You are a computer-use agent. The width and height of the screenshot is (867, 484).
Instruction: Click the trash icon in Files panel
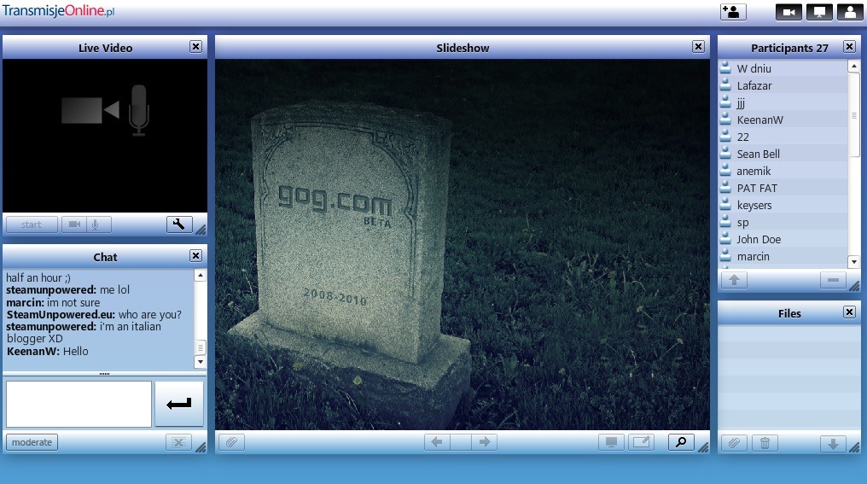765,443
